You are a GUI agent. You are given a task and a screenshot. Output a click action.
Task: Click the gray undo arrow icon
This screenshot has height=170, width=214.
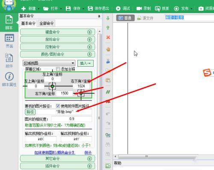(108, 114)
